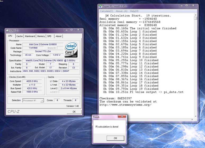
Task: Click the Instructions value MMX, SSE, SSE2
Action: pos(51,71)
